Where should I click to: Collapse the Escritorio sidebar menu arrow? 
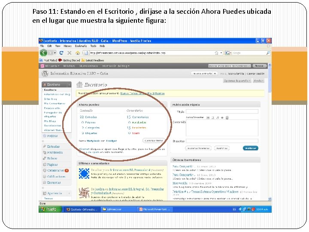tap(70, 85)
